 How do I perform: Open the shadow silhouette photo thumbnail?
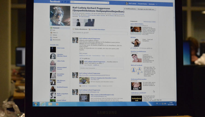pyautogui.click(x=89, y=23)
